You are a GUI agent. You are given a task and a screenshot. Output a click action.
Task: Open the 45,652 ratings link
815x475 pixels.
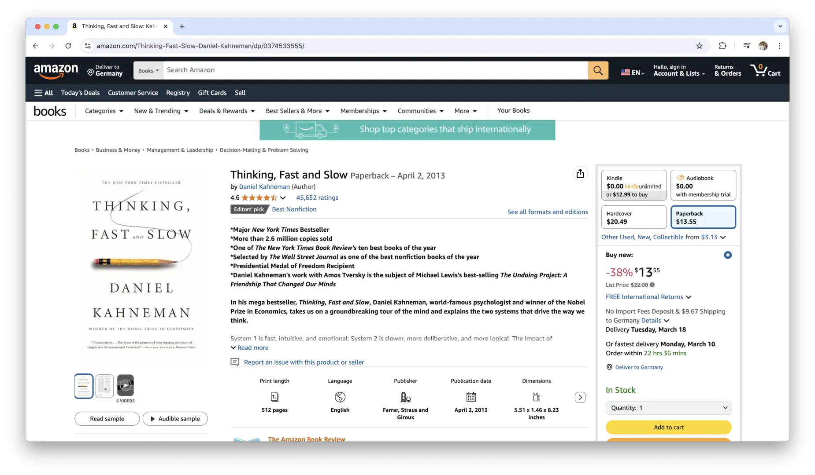click(317, 198)
